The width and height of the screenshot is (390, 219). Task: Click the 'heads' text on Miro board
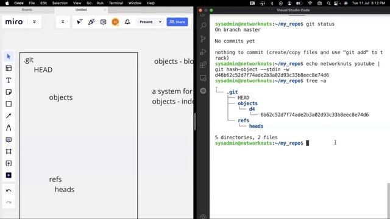tap(65, 189)
